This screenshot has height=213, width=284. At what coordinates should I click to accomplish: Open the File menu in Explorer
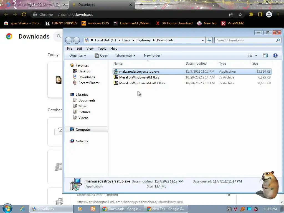[70, 49]
